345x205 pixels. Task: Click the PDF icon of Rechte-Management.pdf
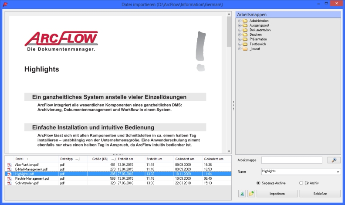(10, 178)
